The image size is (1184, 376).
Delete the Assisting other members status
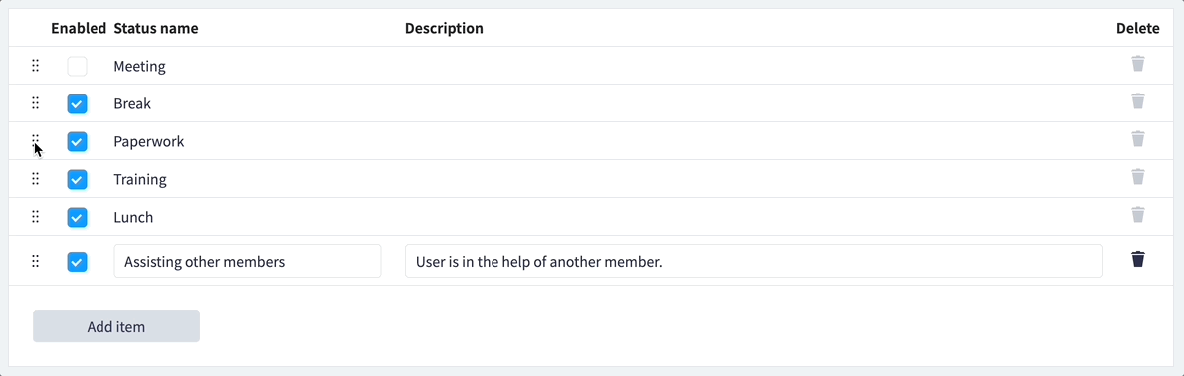pyautogui.click(x=1138, y=259)
